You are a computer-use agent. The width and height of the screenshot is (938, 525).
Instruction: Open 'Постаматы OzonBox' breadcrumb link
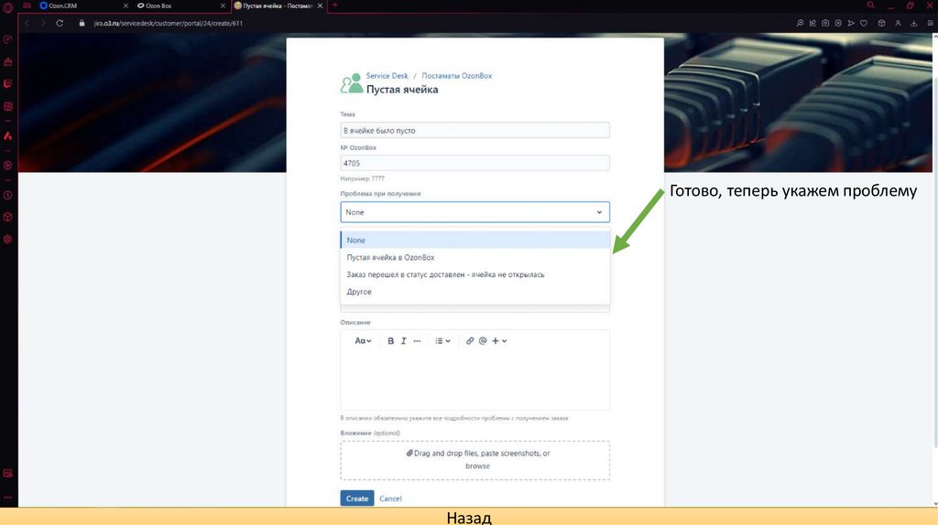click(456, 76)
